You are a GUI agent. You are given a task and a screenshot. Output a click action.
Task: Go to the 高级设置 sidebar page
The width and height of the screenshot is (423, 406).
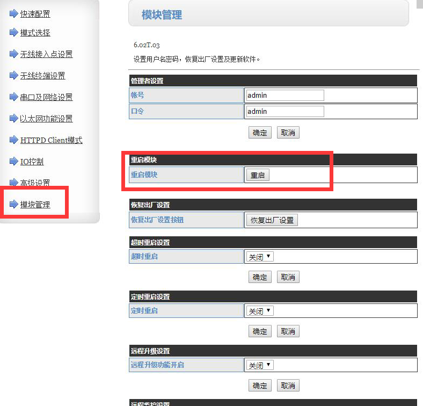pyautogui.click(x=35, y=183)
